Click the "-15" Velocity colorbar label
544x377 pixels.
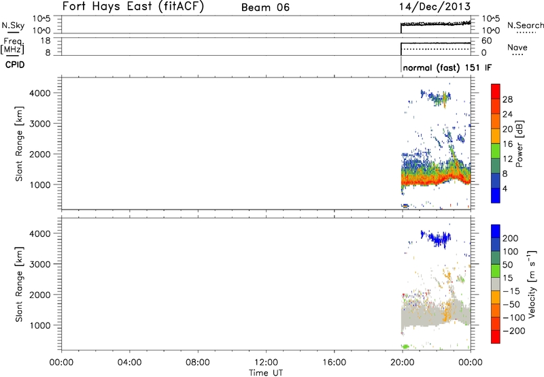[x=511, y=291]
